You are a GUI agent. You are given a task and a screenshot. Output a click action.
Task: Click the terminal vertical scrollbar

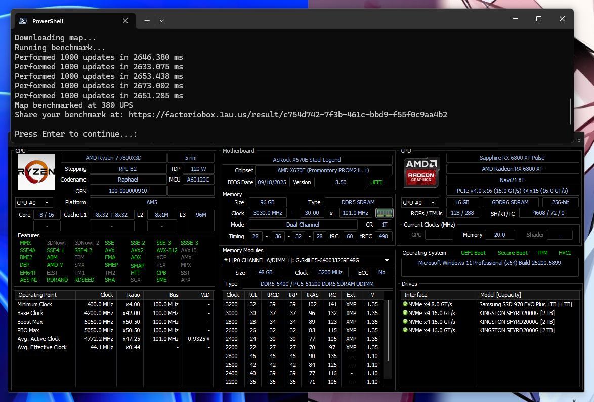(571, 111)
